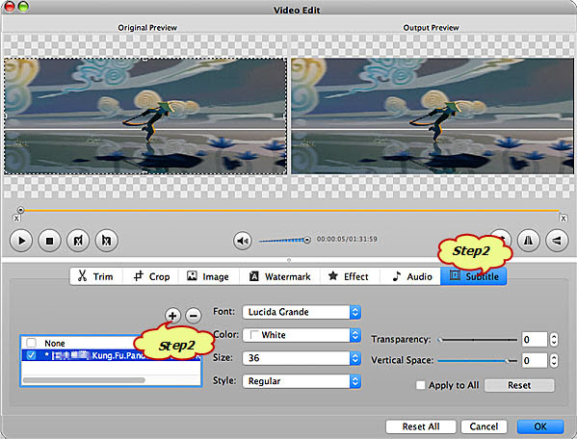Remove subtitle with minus button
The image size is (577, 439).
(x=194, y=316)
